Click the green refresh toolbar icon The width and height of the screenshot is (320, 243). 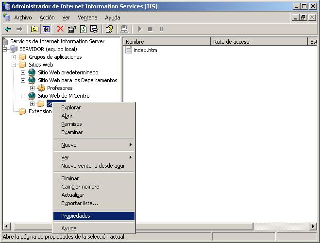coord(83,29)
